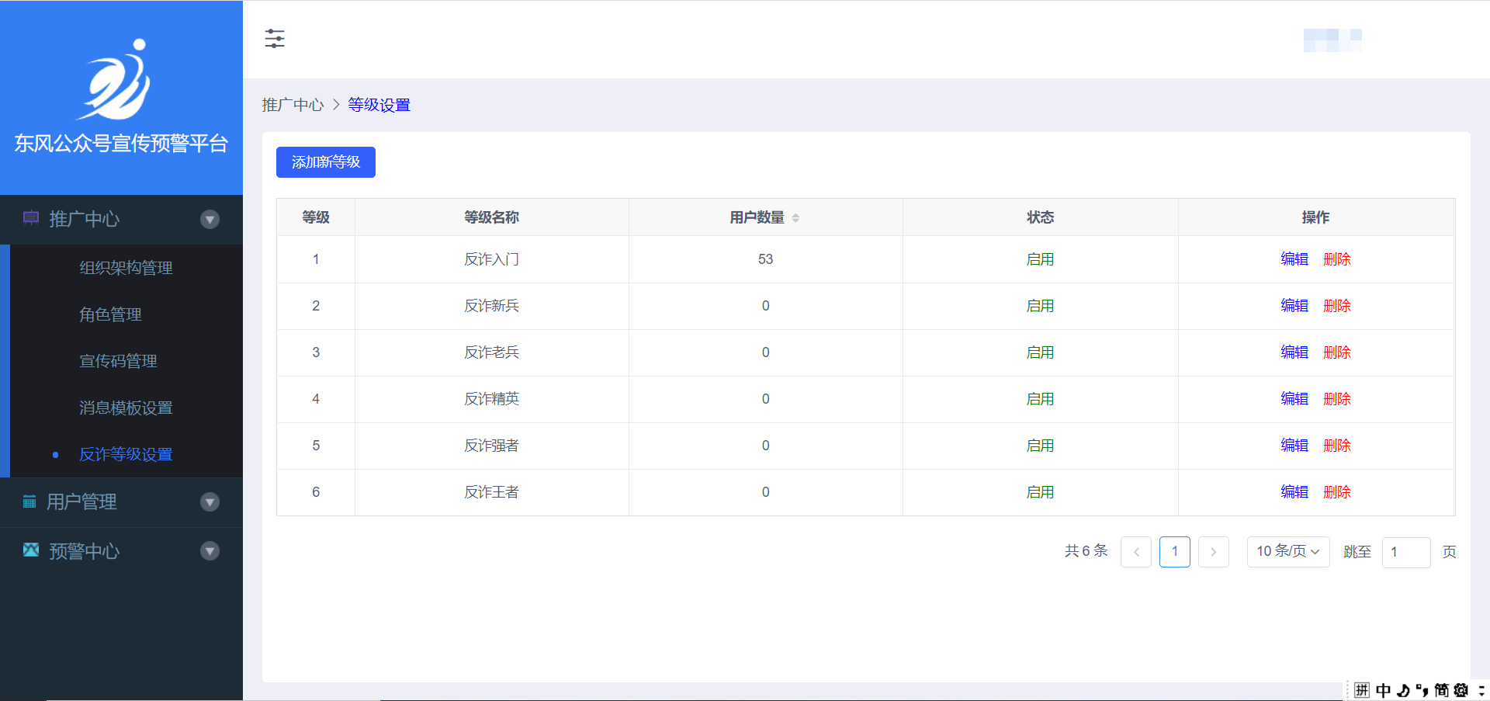1490x701 pixels.
Task: Click 编辑 for 反诈入门 row
Action: click(1294, 259)
